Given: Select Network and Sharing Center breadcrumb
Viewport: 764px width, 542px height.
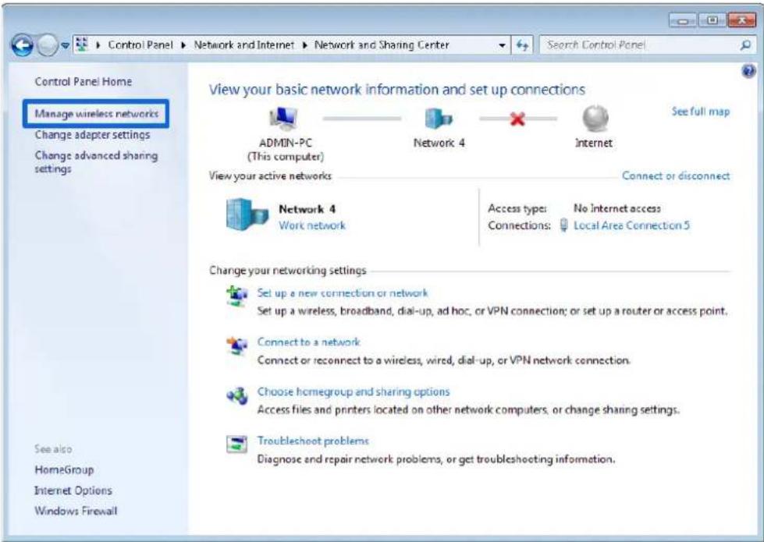Looking at the screenshot, I should [x=382, y=44].
